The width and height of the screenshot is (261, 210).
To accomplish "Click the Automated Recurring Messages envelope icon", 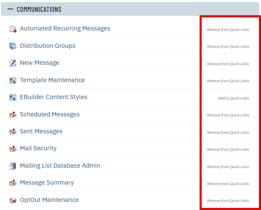I will (x=13, y=29).
